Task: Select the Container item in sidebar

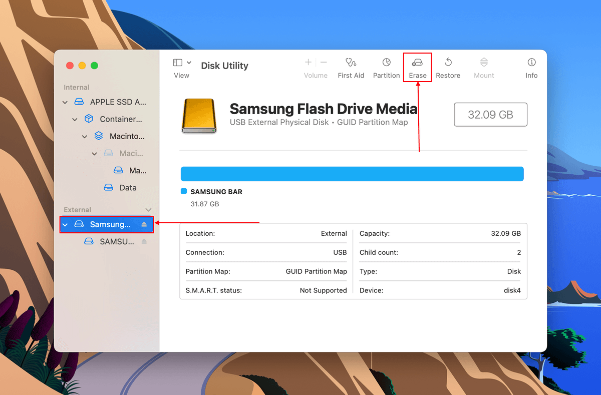Action: click(x=106, y=119)
